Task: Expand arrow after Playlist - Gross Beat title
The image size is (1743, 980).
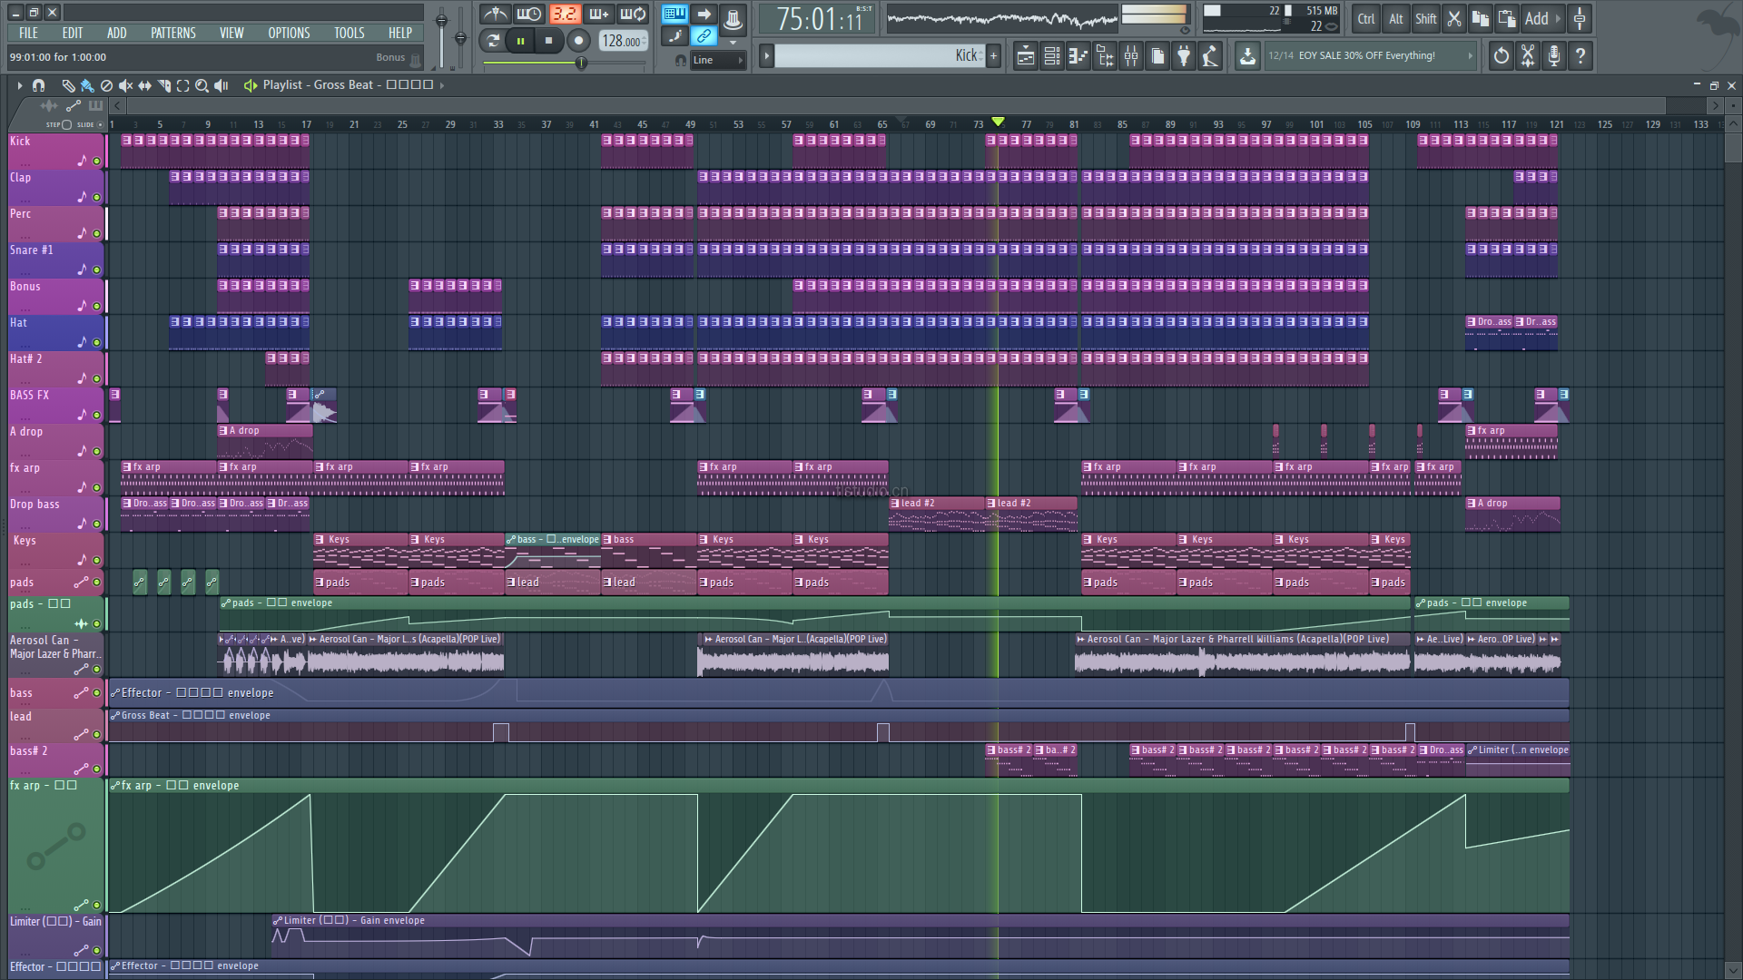Action: click(x=442, y=85)
